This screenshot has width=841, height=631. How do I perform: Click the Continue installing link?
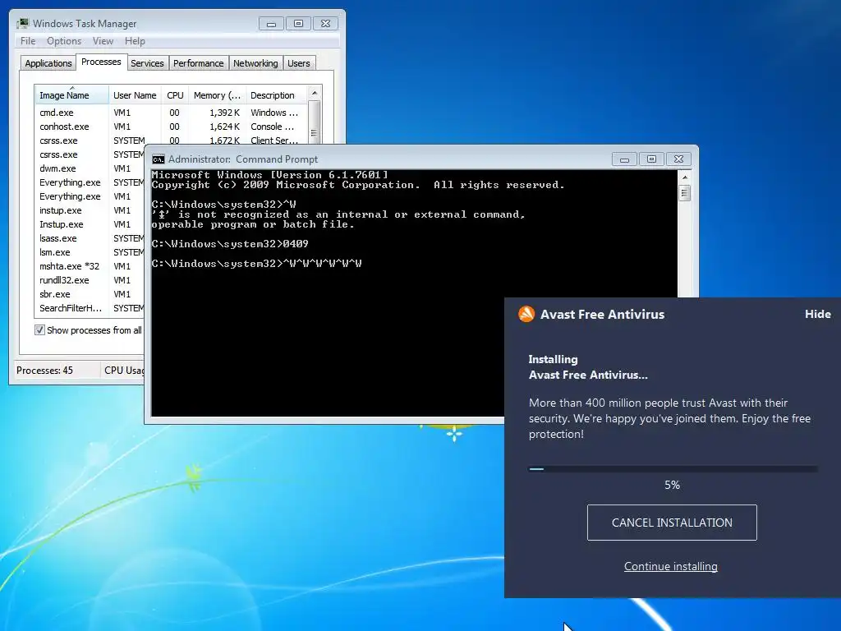coord(670,566)
